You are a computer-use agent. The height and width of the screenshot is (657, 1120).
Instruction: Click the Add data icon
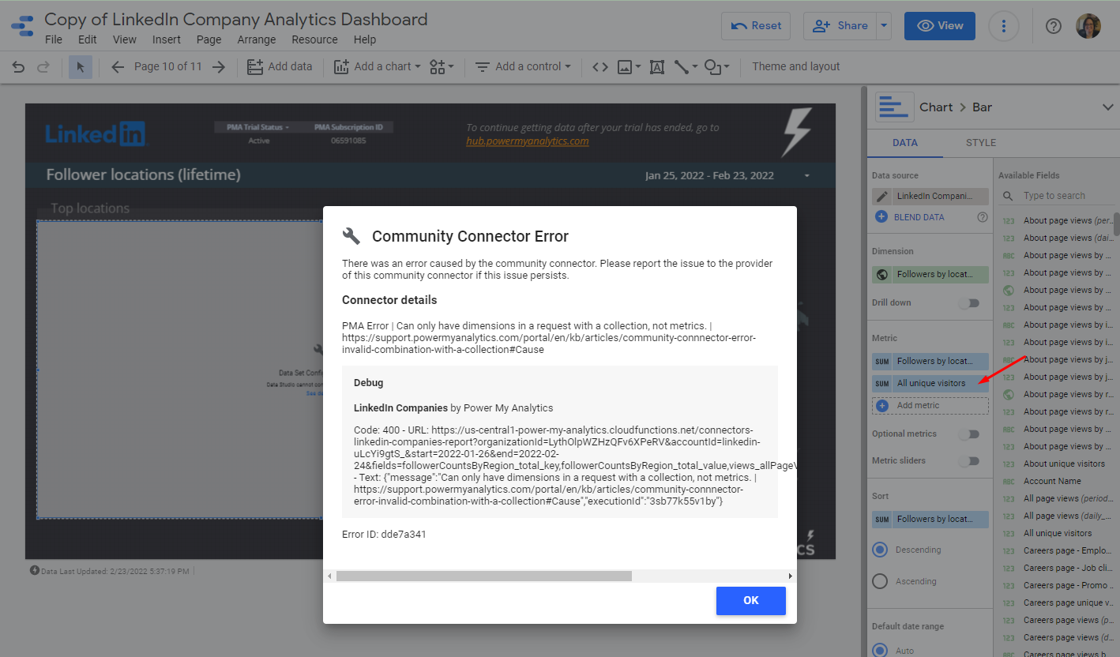pyautogui.click(x=256, y=66)
